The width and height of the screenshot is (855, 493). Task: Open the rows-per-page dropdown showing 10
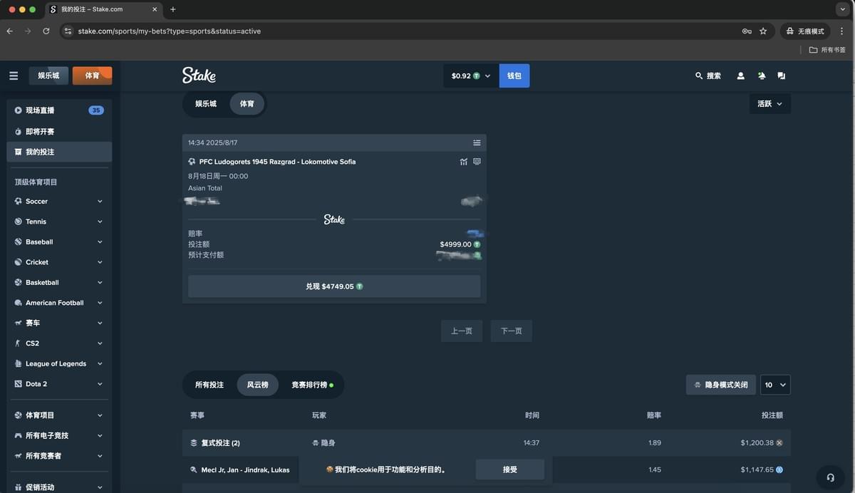pyautogui.click(x=775, y=385)
